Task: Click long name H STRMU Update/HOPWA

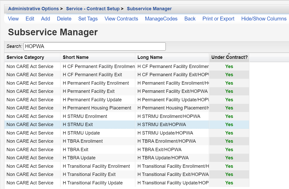Action: 165,133
